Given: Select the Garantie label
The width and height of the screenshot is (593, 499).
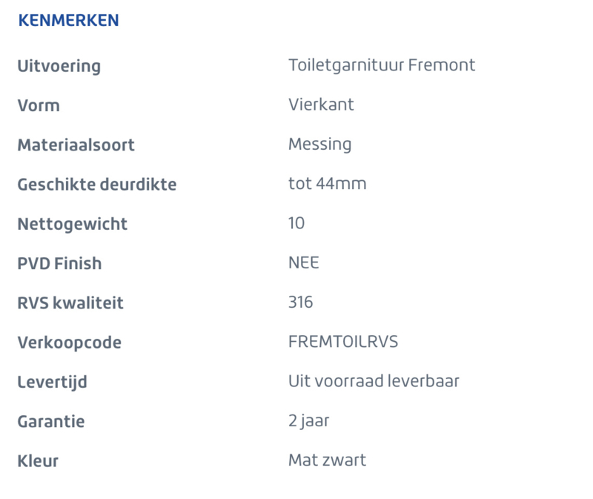Looking at the screenshot, I should tap(51, 422).
